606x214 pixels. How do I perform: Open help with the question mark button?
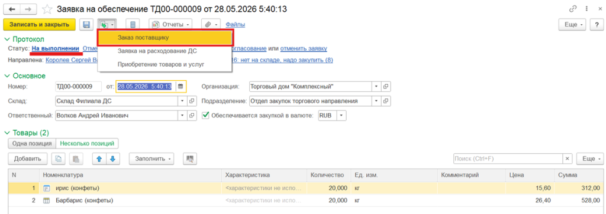tap(597, 25)
